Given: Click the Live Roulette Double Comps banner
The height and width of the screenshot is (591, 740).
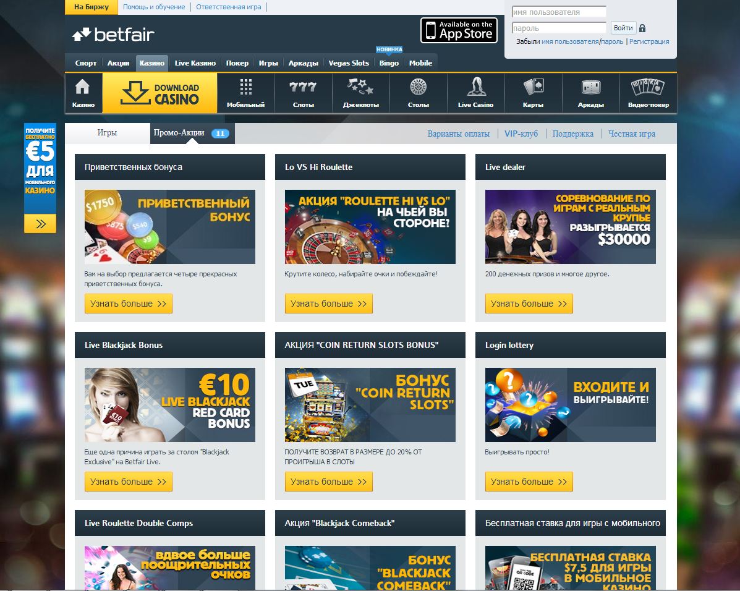Looking at the screenshot, I should click(x=170, y=568).
